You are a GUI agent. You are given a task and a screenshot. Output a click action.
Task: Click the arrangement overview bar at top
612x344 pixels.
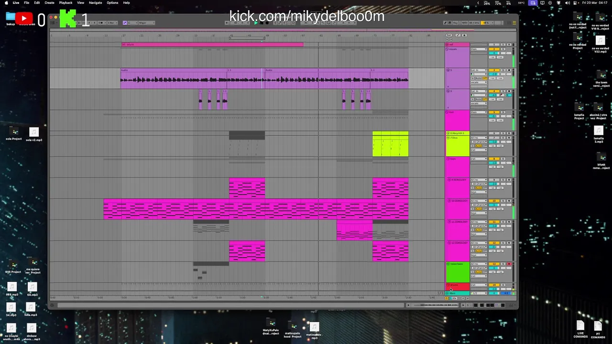(284, 30)
